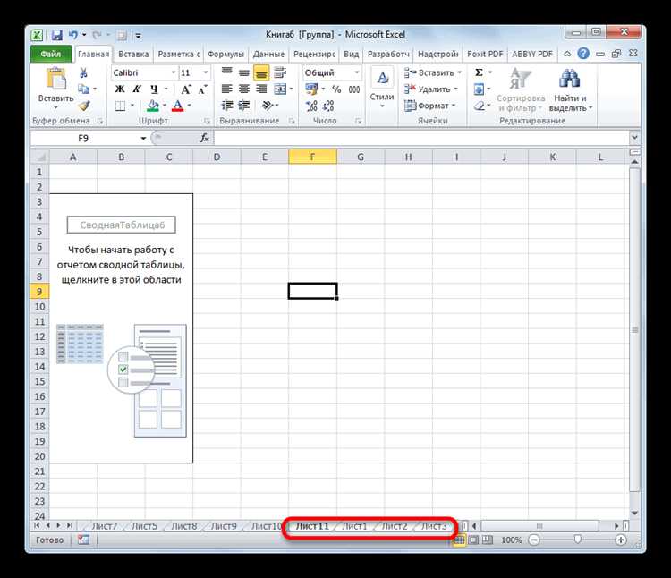
Task: Open the Формулы ribbon tab
Action: pos(225,55)
